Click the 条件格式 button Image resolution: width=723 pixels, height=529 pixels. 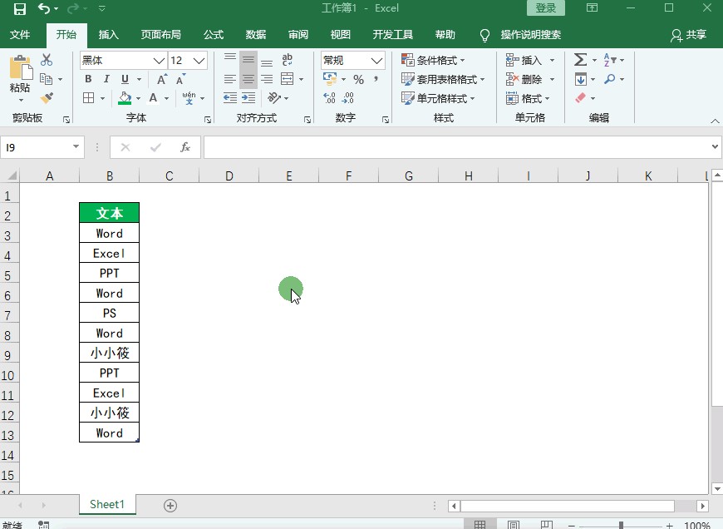tap(433, 60)
